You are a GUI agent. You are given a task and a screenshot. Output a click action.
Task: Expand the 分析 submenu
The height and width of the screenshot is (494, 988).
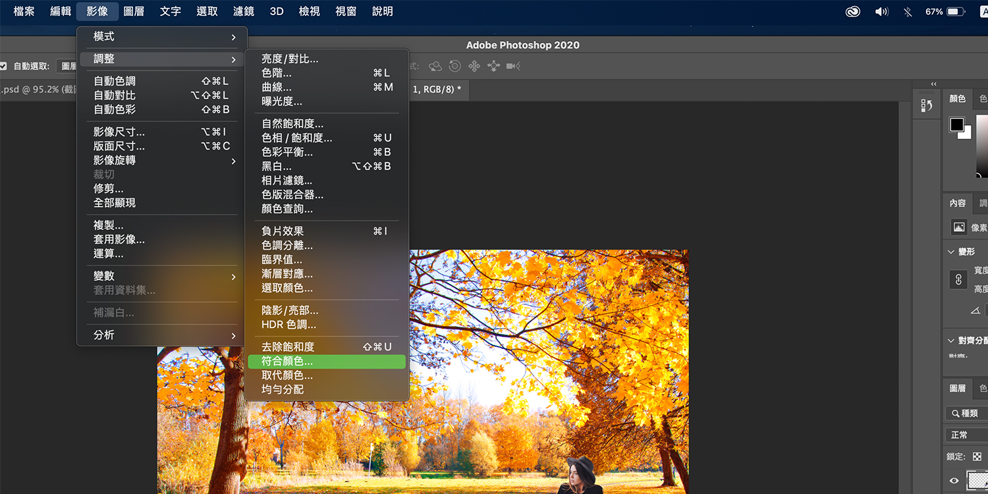coord(163,335)
